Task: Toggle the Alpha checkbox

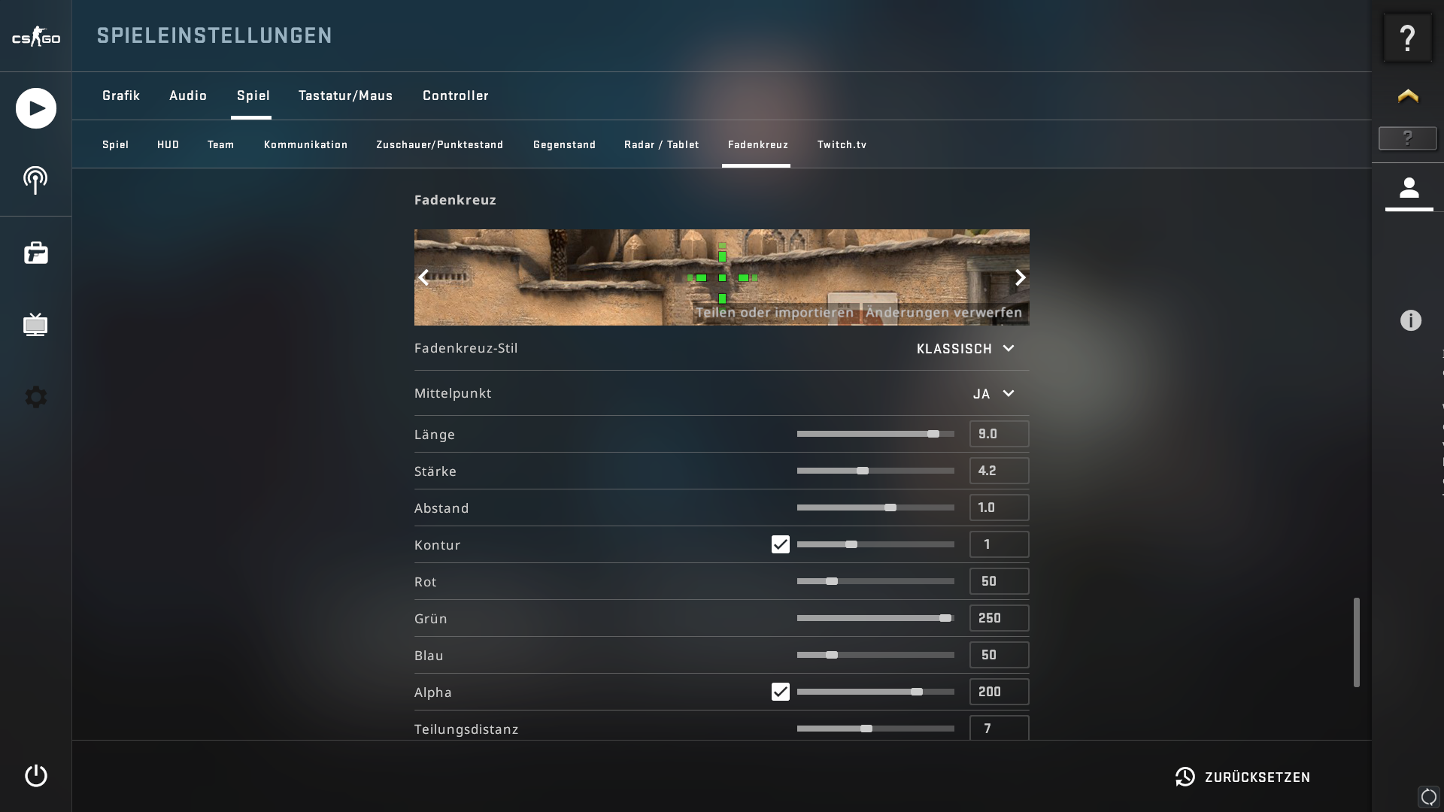Action: pyautogui.click(x=780, y=692)
